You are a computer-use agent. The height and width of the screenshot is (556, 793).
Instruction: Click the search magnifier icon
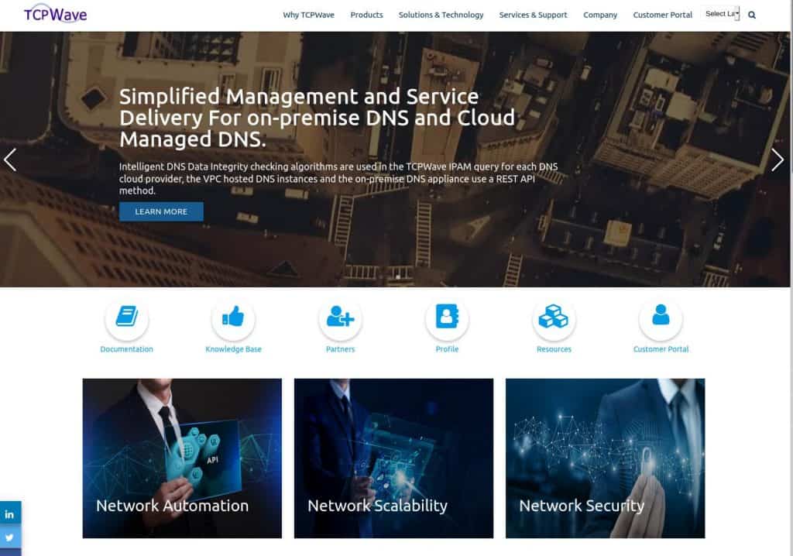(752, 14)
